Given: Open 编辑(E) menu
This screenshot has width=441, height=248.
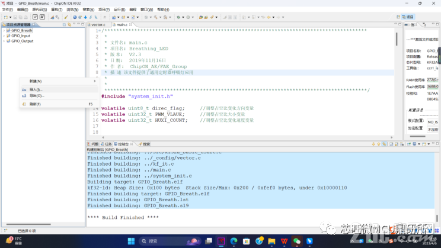Looking at the screenshot, I should [23, 9].
